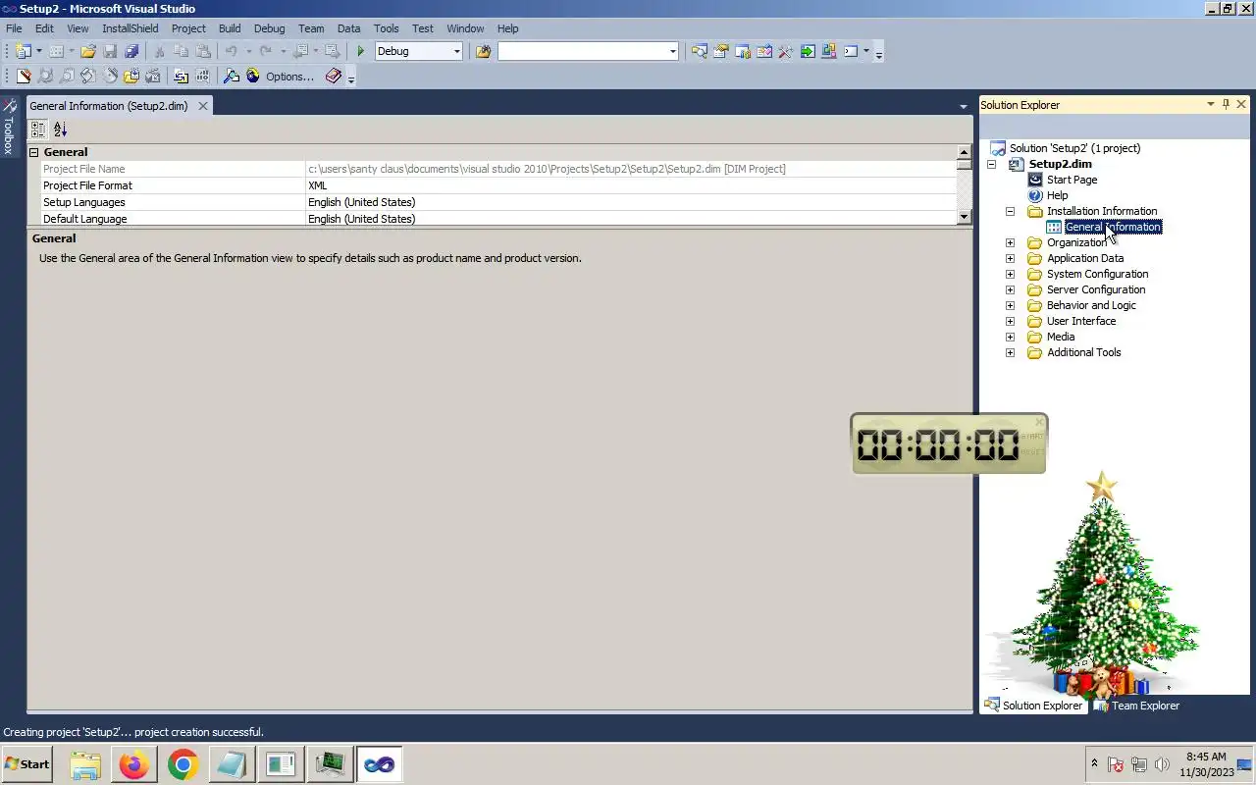The image size is (1256, 785).
Task: Click the globe icon beside Options
Action: (253, 76)
